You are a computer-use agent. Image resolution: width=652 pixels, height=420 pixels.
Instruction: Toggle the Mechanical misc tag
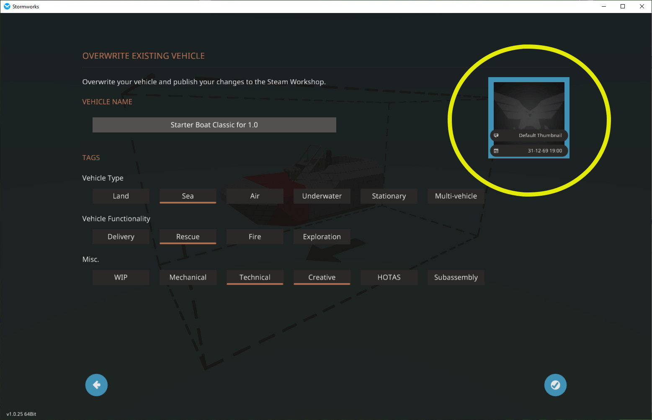(x=188, y=277)
